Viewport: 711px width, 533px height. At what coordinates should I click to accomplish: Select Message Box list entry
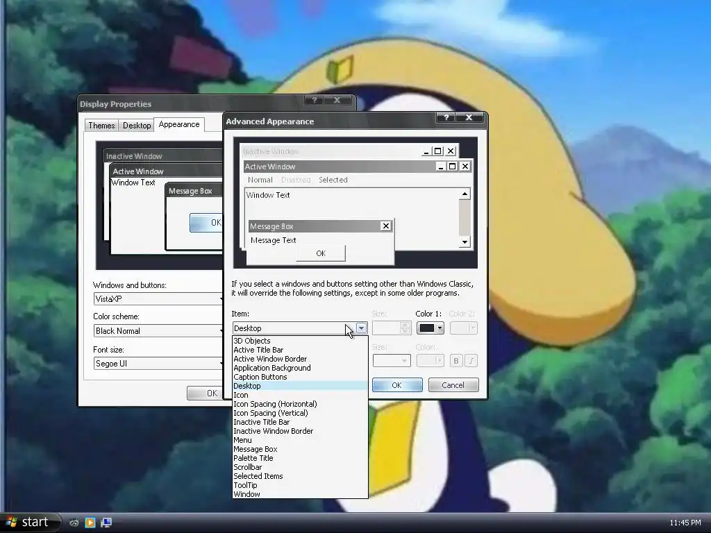tap(300, 449)
